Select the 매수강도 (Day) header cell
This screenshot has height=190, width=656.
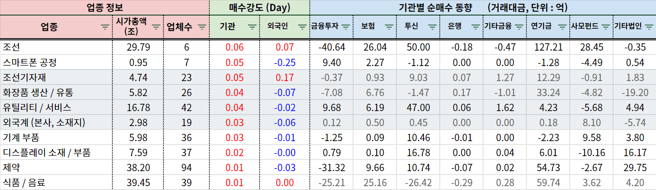[x=259, y=7]
